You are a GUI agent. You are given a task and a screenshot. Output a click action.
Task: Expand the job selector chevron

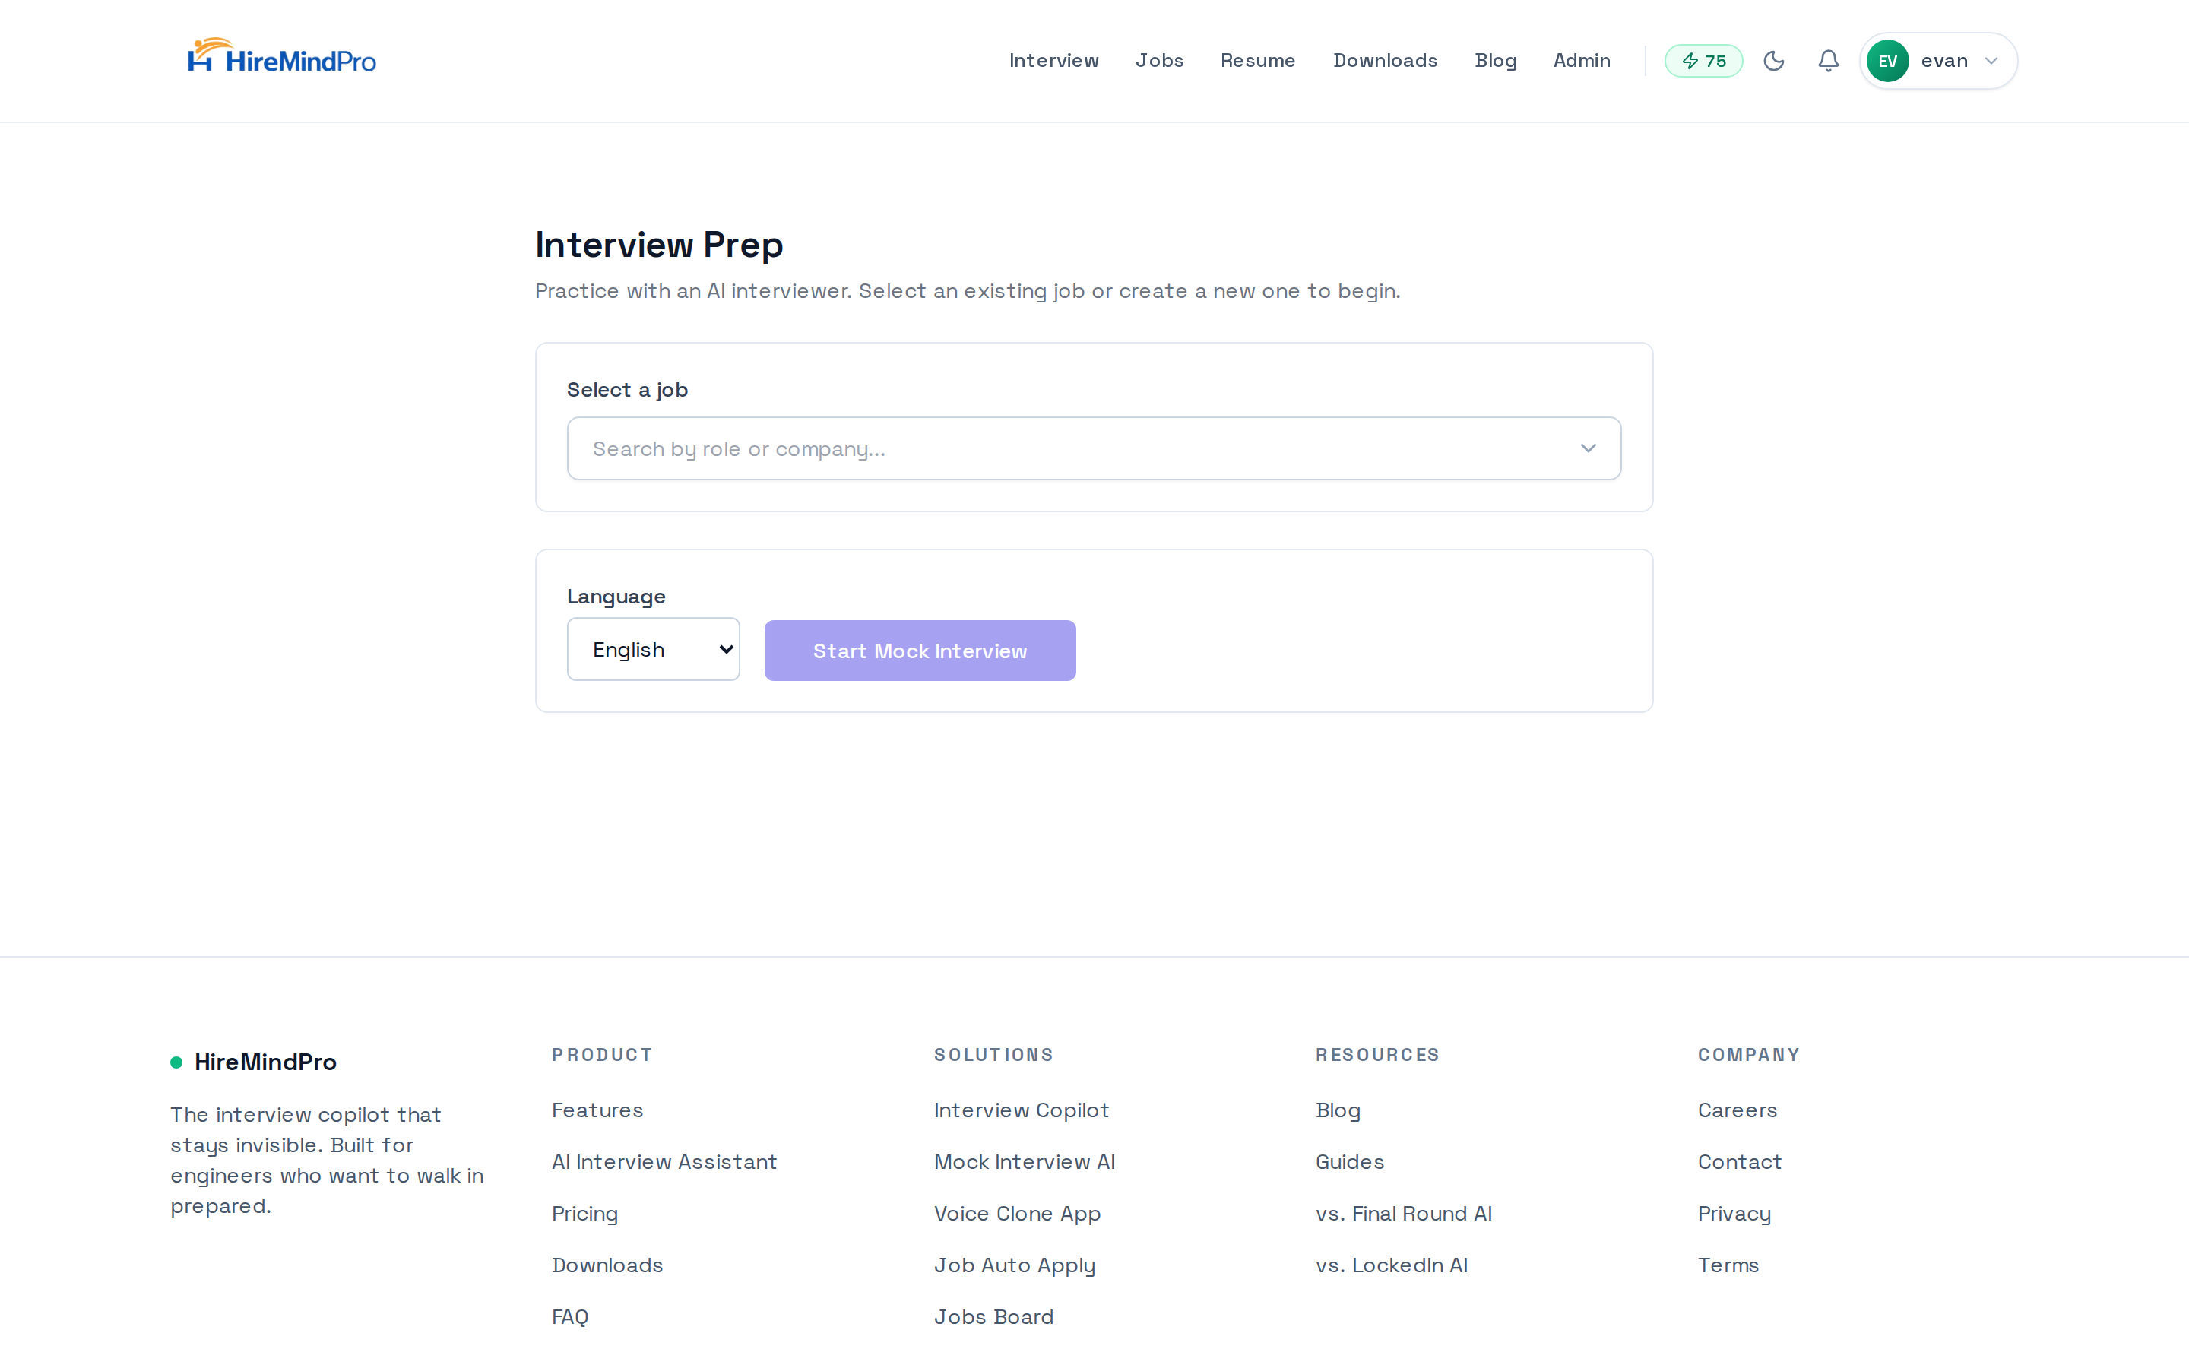(x=1588, y=448)
